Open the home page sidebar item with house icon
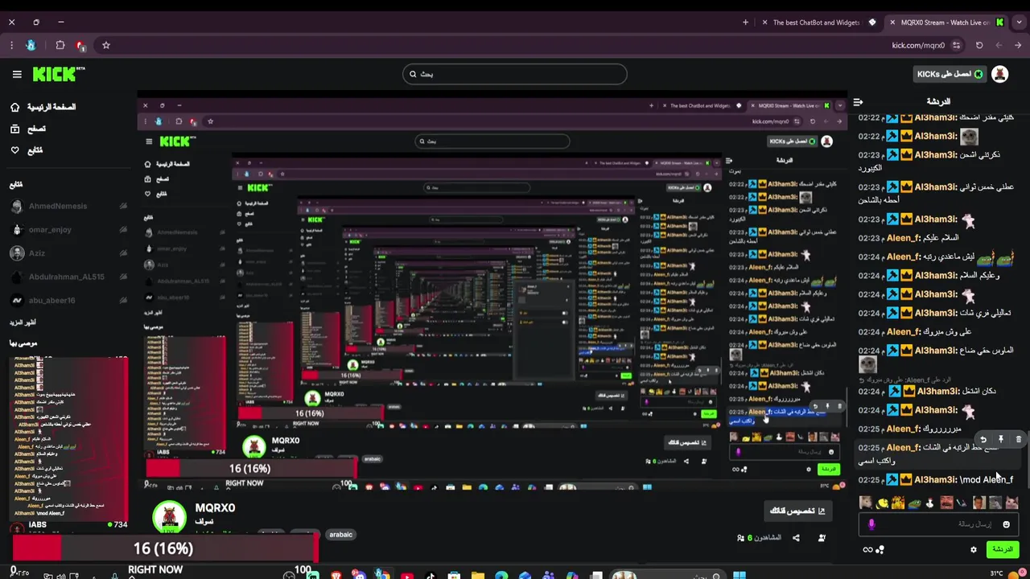The image size is (1030, 579). click(x=43, y=107)
